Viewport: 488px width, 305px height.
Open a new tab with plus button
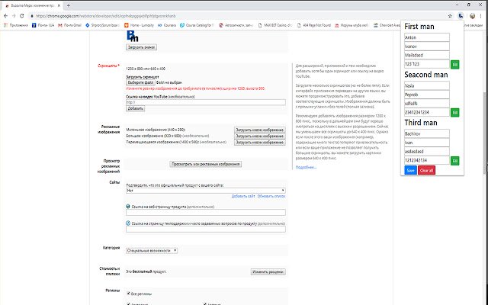68,5
